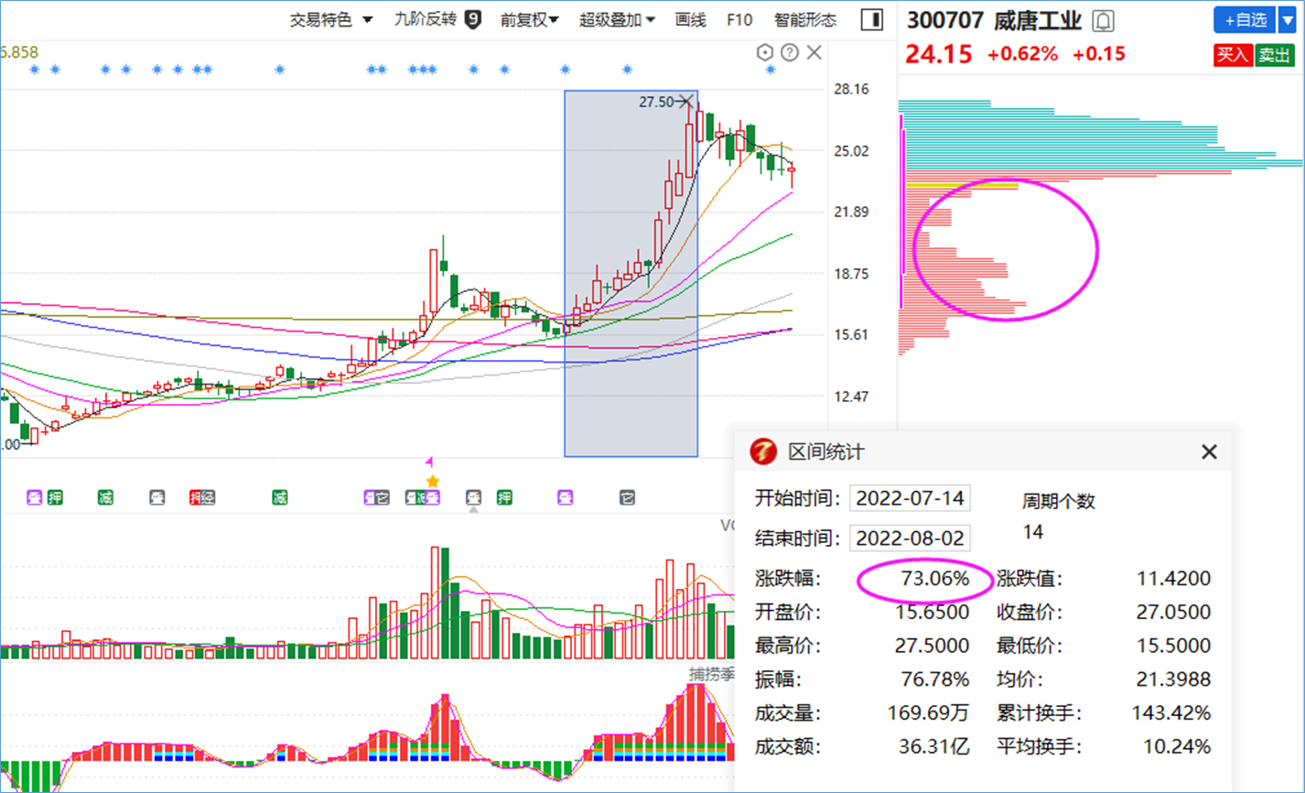Open the question mark help icon
Viewport: 1305px width, 793px height.
pos(790,53)
